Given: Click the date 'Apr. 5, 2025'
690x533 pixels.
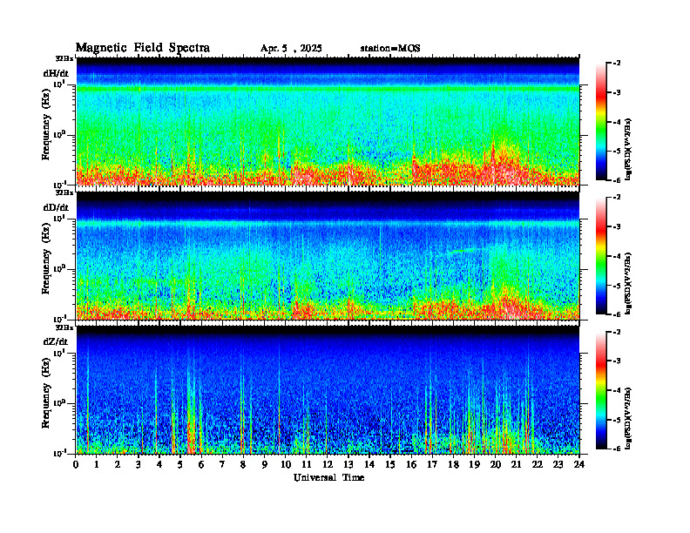Looking at the screenshot, I should pos(291,49).
